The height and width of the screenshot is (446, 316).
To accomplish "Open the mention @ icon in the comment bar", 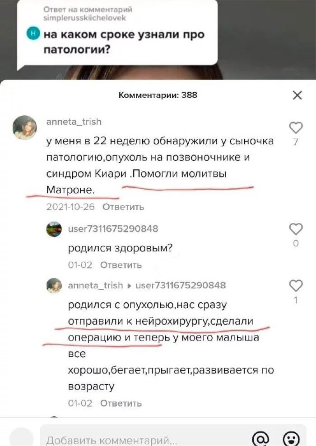I will (x=261, y=439).
